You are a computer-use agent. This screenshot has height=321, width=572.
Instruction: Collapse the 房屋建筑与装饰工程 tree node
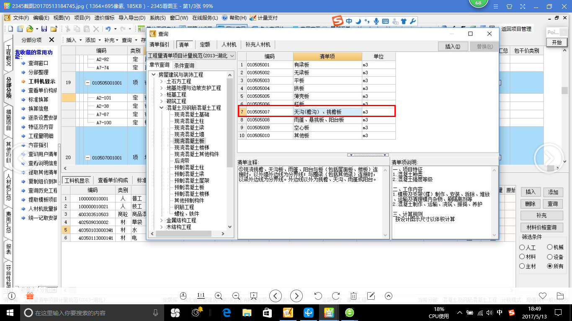click(x=154, y=75)
